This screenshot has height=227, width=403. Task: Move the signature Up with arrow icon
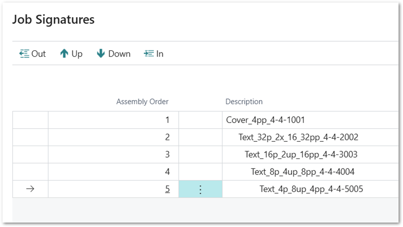(x=64, y=54)
